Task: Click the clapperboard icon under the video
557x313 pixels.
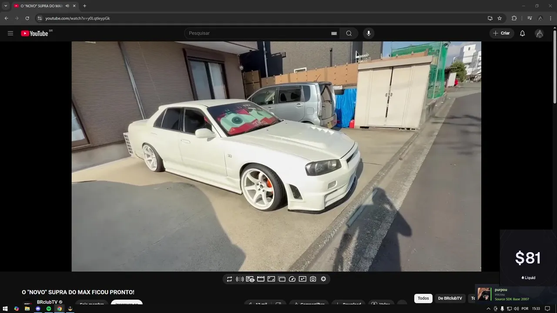Action: 261,279
